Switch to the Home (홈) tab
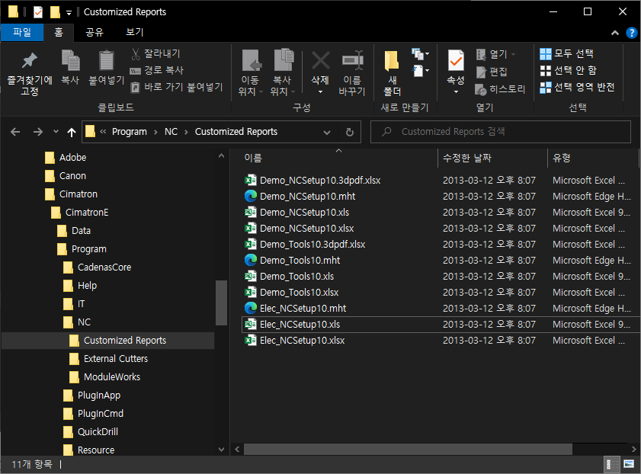Screen dimensions: 641x474 pos(59,32)
